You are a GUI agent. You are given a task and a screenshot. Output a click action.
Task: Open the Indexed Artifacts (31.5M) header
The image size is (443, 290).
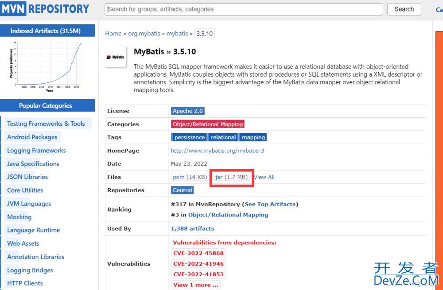pos(47,31)
